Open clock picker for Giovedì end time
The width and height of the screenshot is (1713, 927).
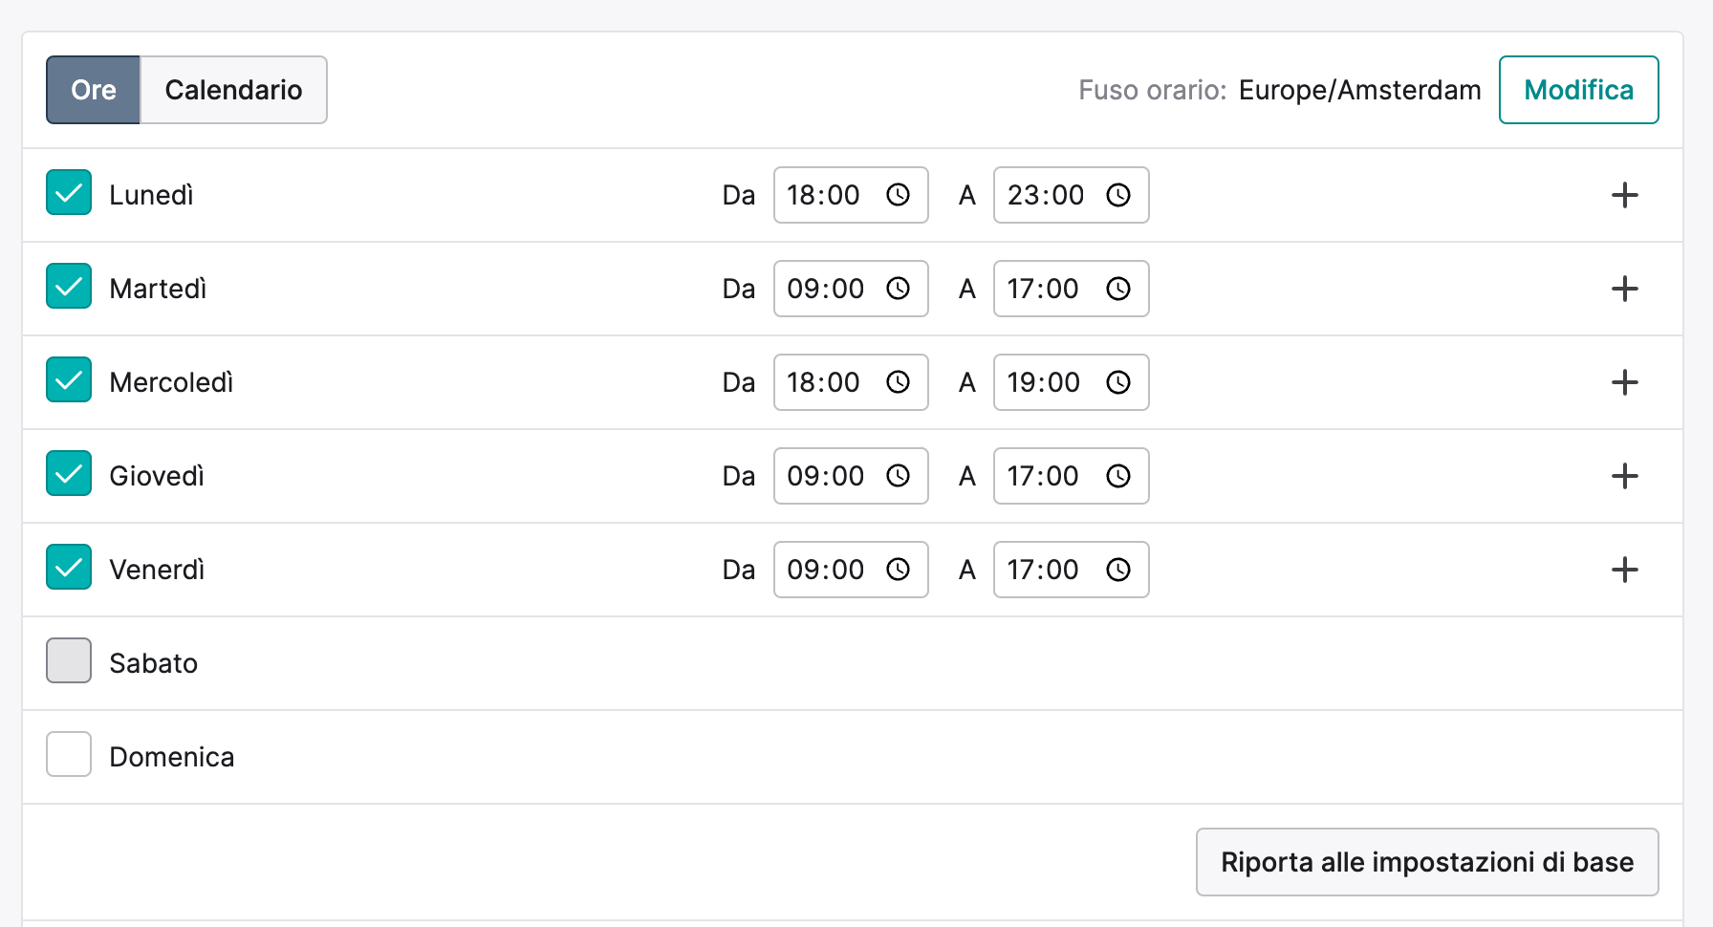pos(1117,476)
